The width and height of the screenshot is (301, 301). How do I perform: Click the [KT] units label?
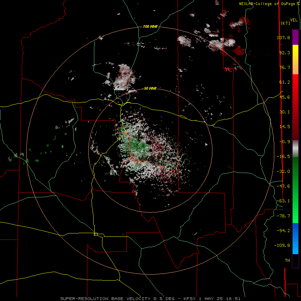click(285, 23)
